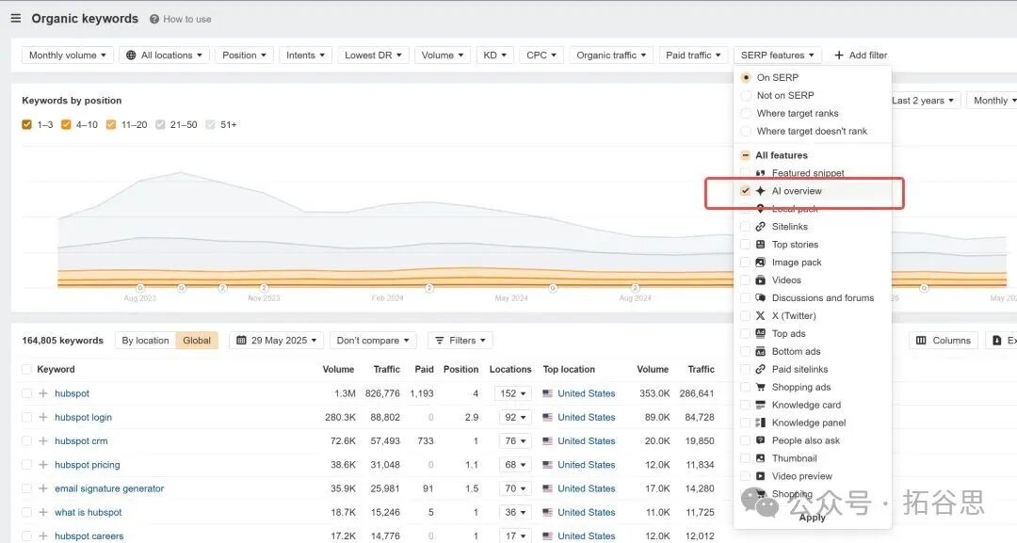1017x543 pixels.
Task: Click the Knowledge card icon
Action: click(x=760, y=405)
